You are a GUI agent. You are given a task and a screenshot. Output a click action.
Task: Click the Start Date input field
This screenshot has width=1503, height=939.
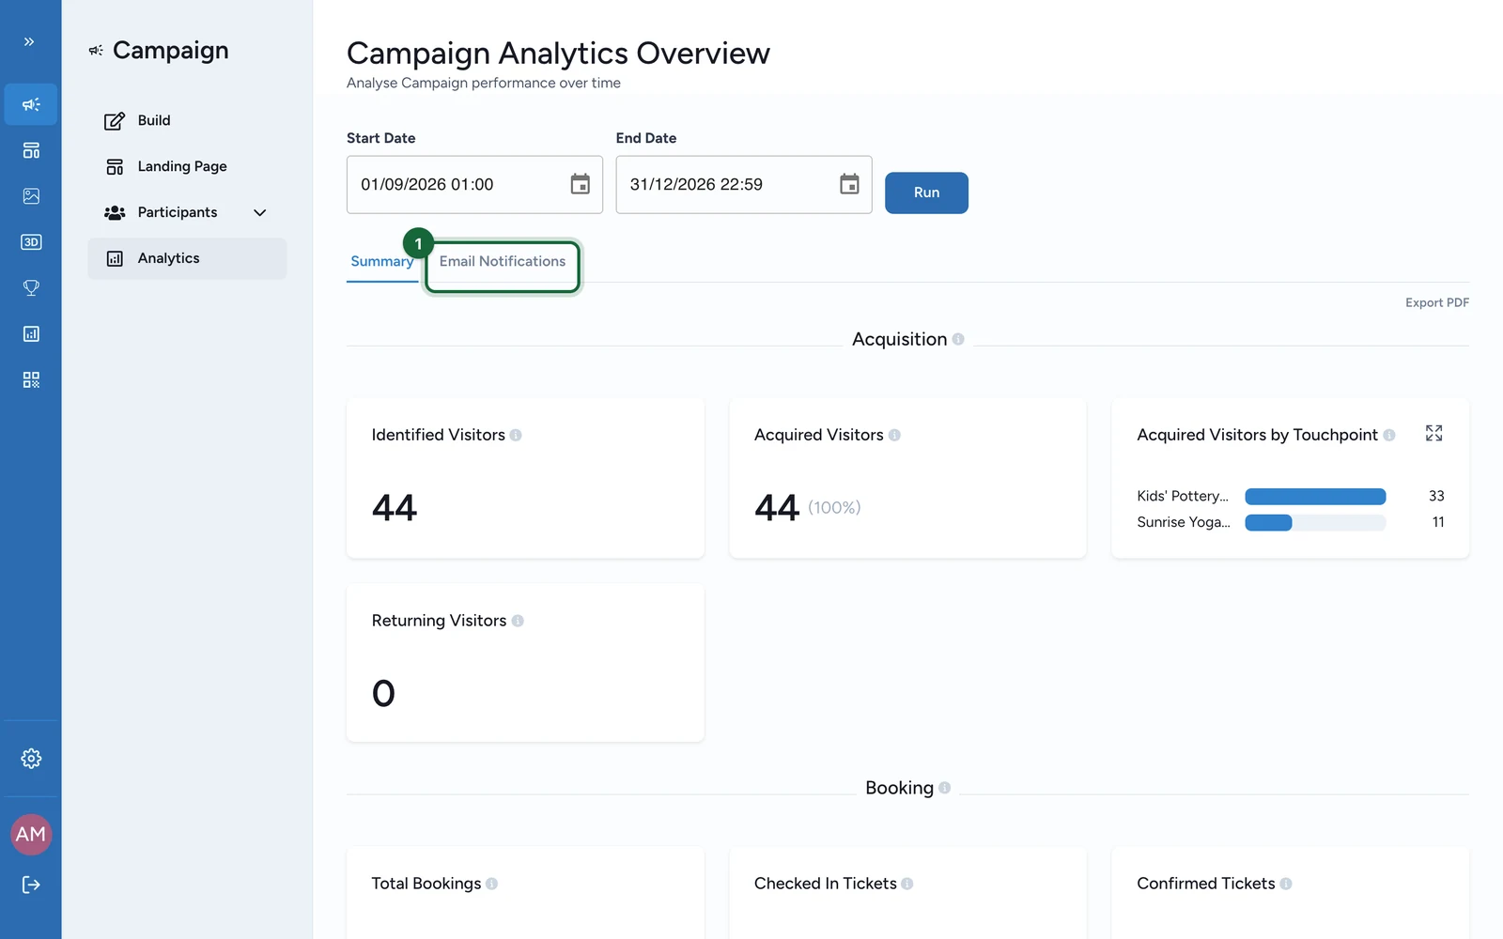(474, 185)
